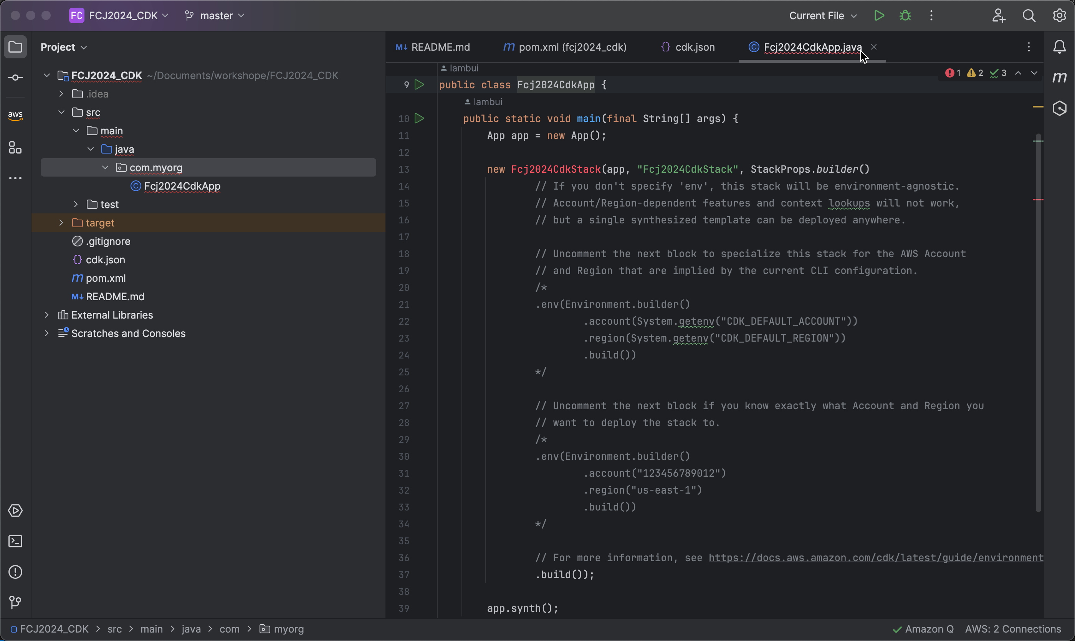The height and width of the screenshot is (641, 1075).
Task: Collapse the com.myorg package
Action: [x=105, y=167]
